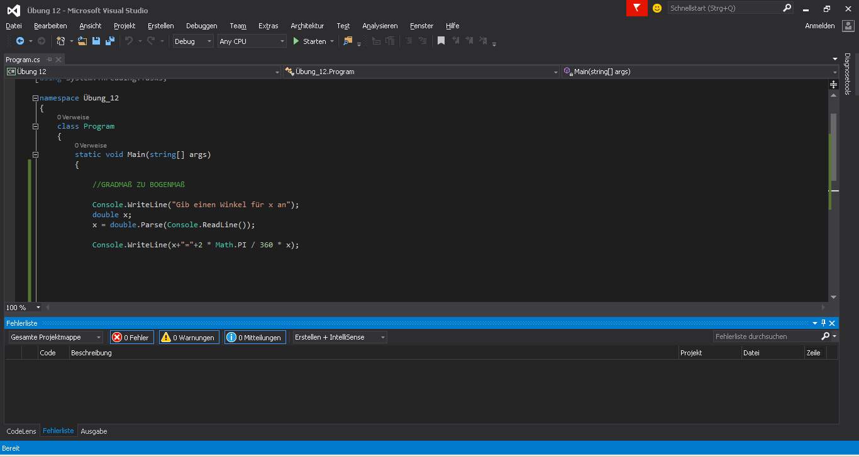The image size is (859, 457).
Task: Toggle the 0 Warnungen warnings filter
Action: pyautogui.click(x=189, y=337)
